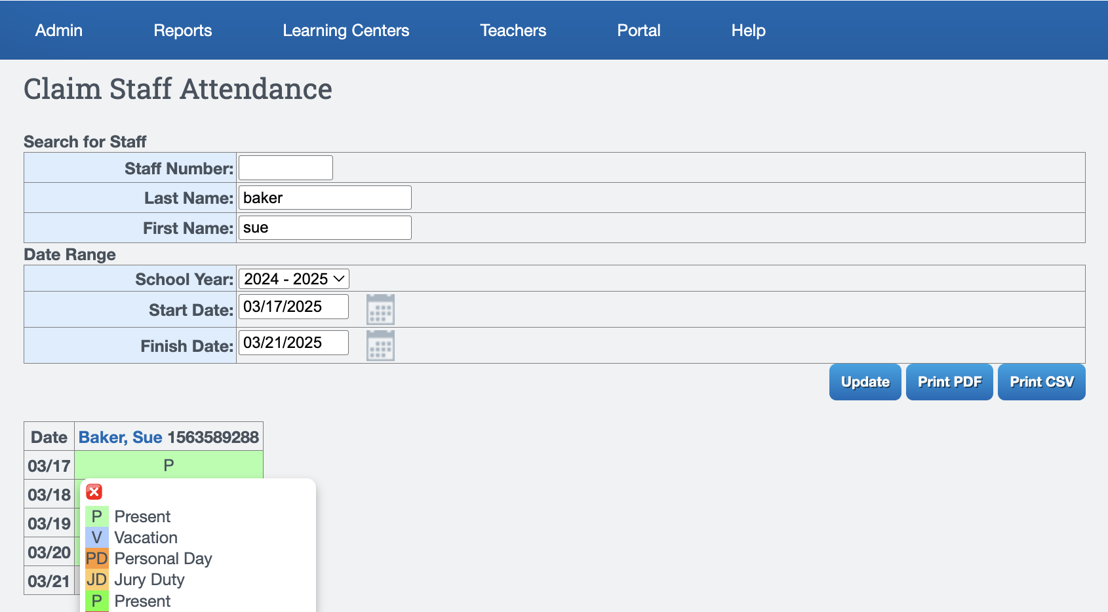Screen dimensions: 1108x612
Task: Edit the First Name field
Action: click(x=325, y=228)
